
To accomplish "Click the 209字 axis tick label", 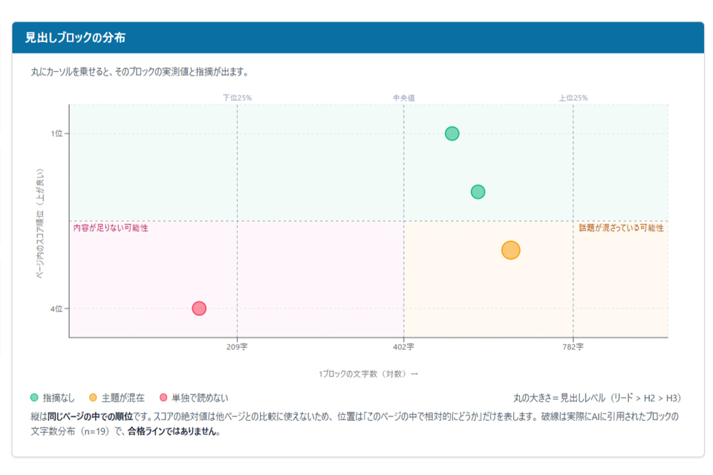I will tap(237, 347).
